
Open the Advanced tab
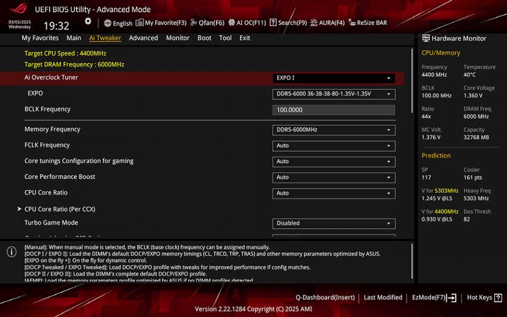click(143, 38)
